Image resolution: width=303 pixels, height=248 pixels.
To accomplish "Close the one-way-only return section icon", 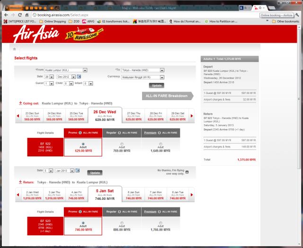I will coord(187,172).
